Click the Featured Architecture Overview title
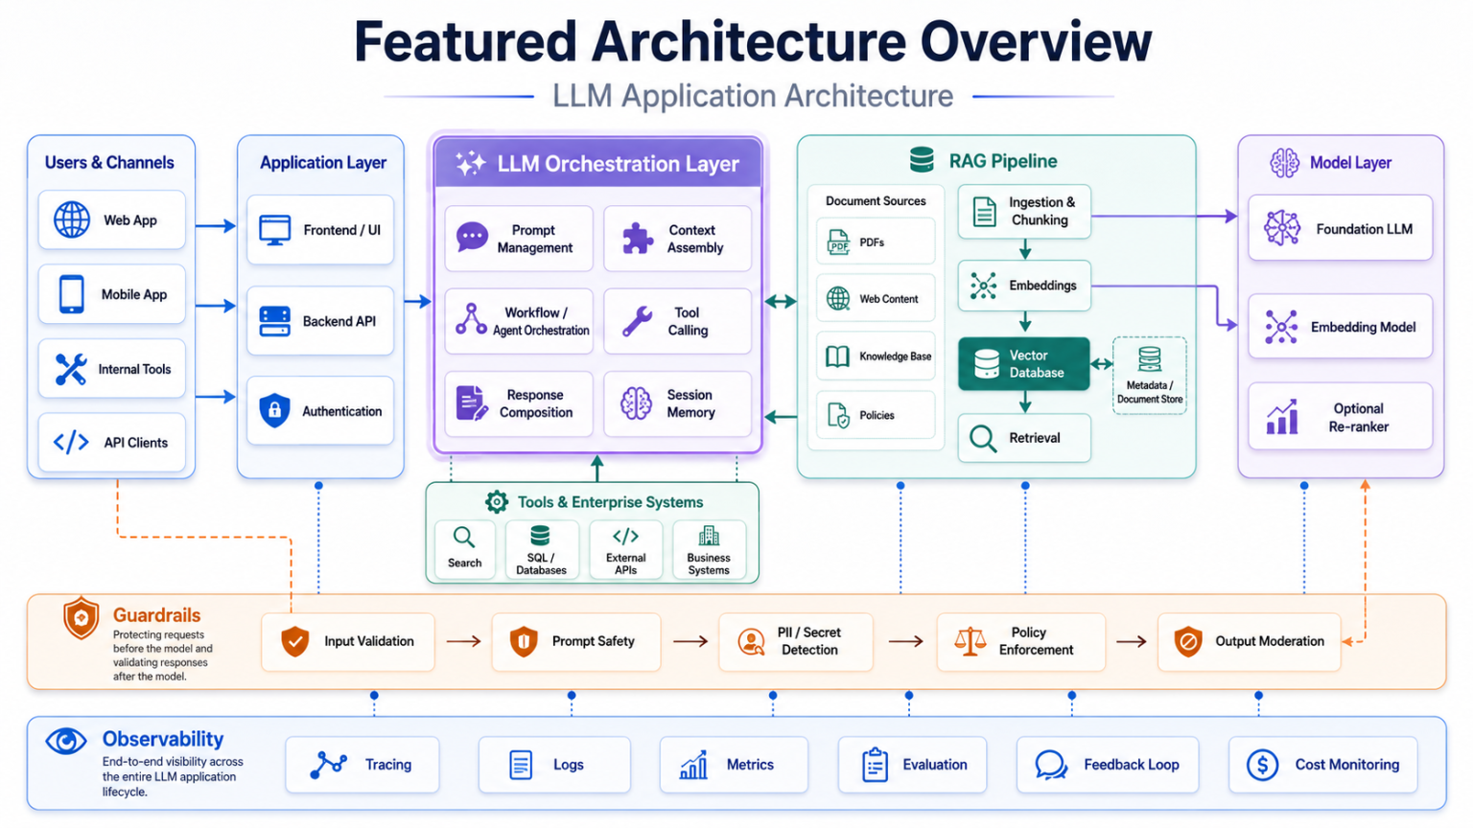Image resolution: width=1473 pixels, height=828 pixels. click(x=753, y=42)
